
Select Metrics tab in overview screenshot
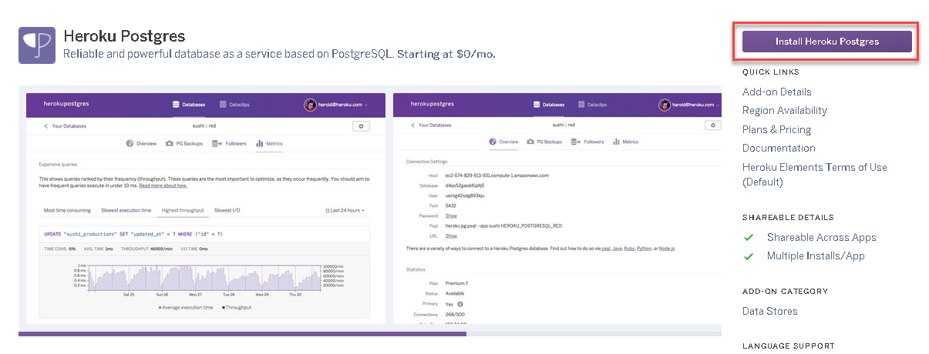(x=625, y=142)
